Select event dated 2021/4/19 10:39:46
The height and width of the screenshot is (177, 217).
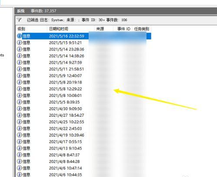84,135
